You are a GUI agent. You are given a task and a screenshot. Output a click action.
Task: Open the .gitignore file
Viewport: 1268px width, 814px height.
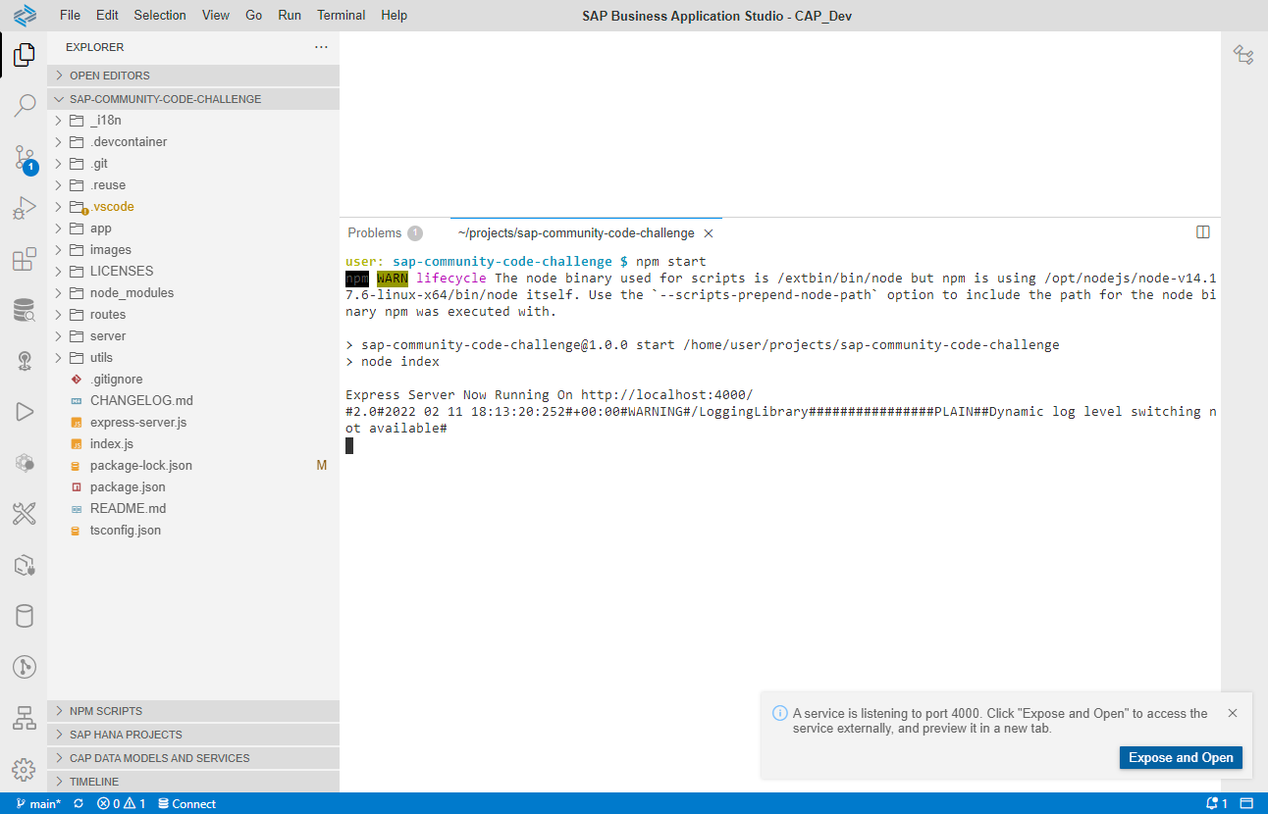tap(193, 380)
